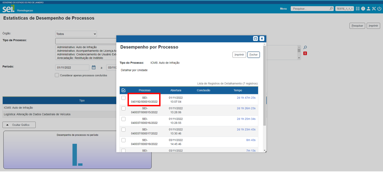383x172 pixels.
Task: Open the user profile icon
Action: click(x=369, y=9)
